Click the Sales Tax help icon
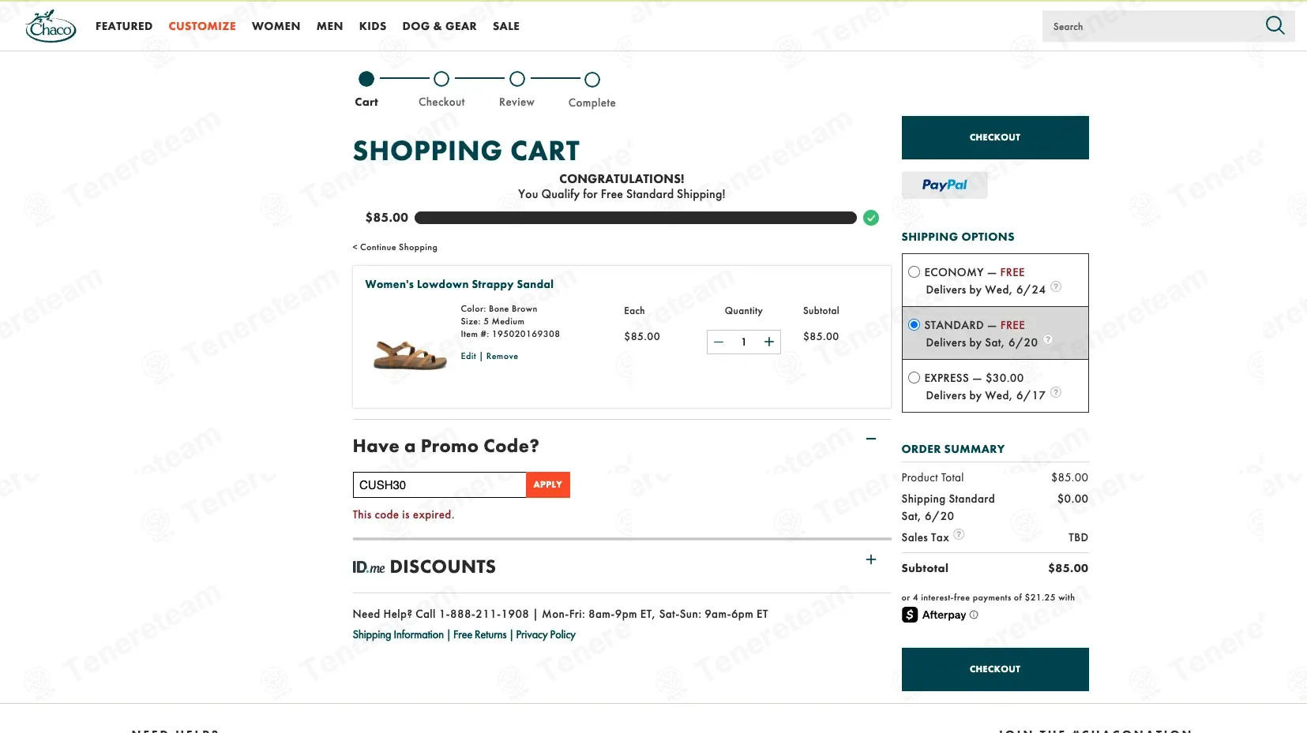This screenshot has height=733, width=1307. pos(959,535)
